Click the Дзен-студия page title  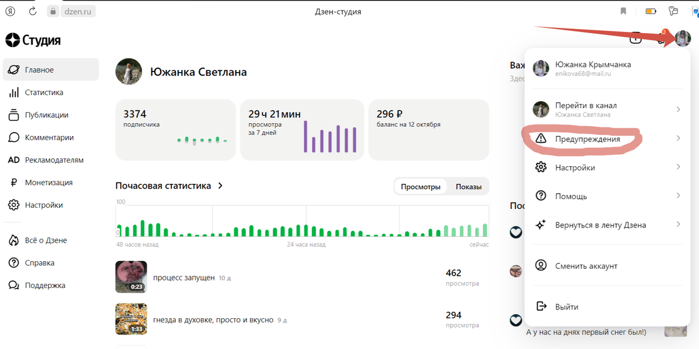(x=338, y=11)
